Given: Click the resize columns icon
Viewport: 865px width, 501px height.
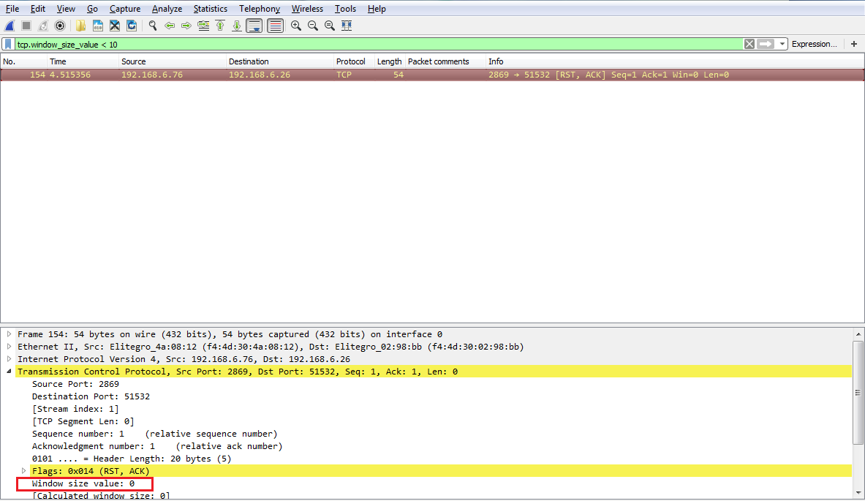Looking at the screenshot, I should (x=347, y=26).
